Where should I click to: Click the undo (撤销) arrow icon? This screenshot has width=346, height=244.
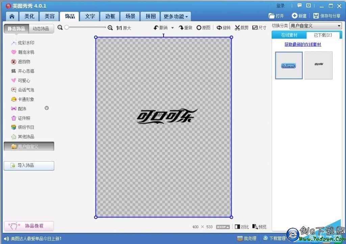[156, 28]
